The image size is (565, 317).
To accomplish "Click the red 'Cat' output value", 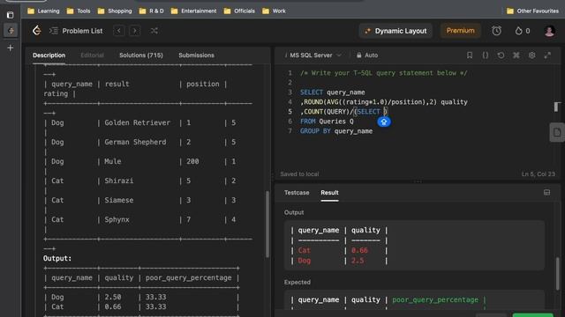I will point(304,250).
